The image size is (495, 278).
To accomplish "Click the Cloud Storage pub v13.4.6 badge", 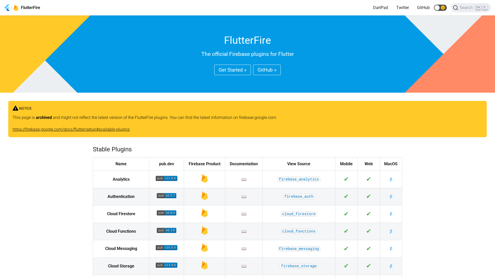I will coord(167,265).
